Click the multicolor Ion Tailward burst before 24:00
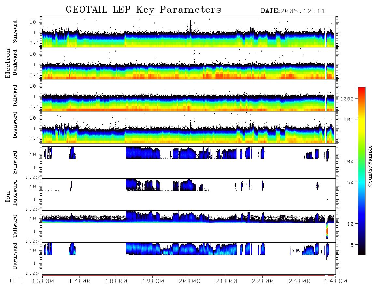The image size is (372, 287). (327, 231)
